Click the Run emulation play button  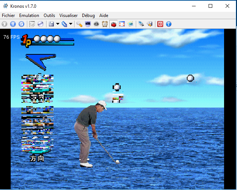point(4,24)
